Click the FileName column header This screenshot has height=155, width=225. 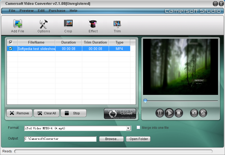[36, 42]
